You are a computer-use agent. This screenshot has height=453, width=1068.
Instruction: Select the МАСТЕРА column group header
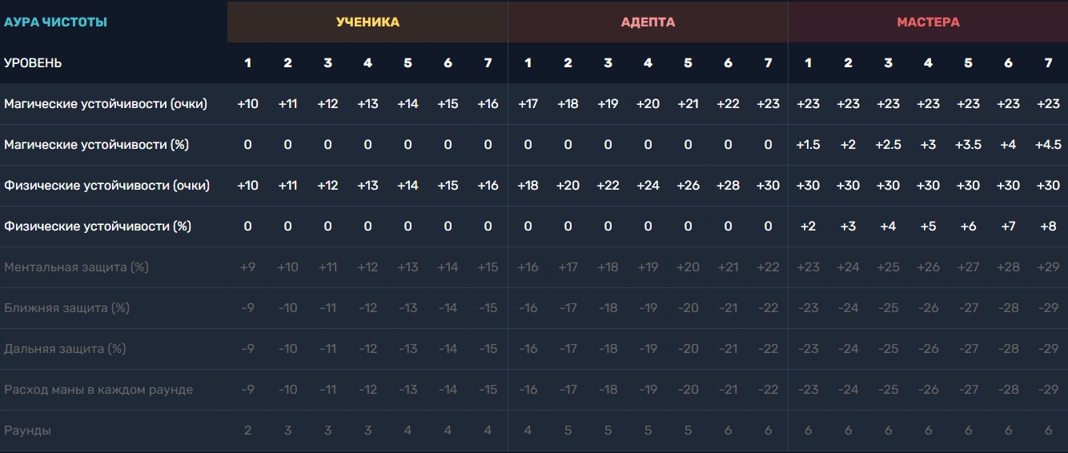click(928, 22)
